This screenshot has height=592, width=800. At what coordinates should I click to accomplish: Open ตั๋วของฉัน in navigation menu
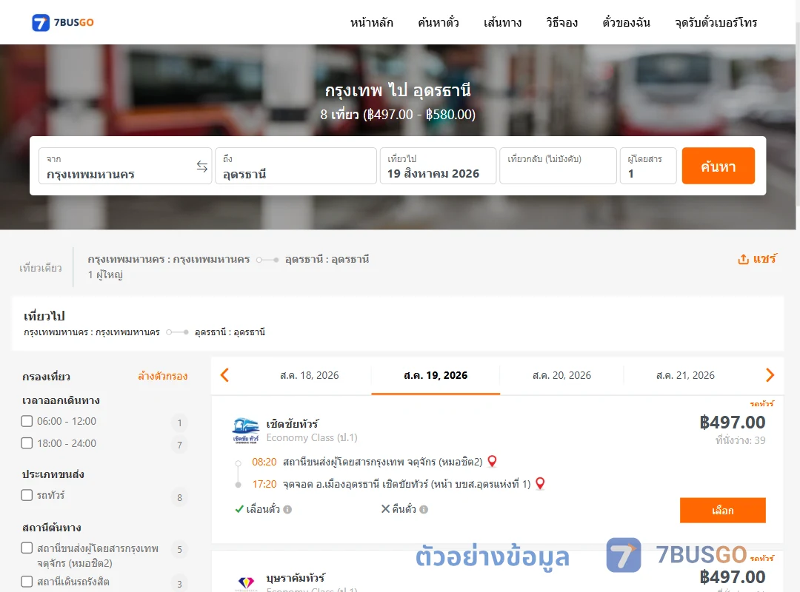click(x=626, y=22)
